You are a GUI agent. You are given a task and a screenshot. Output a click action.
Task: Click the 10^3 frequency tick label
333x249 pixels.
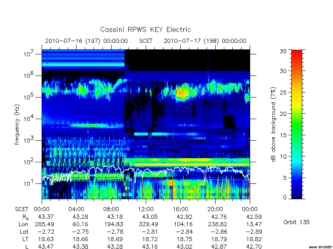tap(30, 140)
